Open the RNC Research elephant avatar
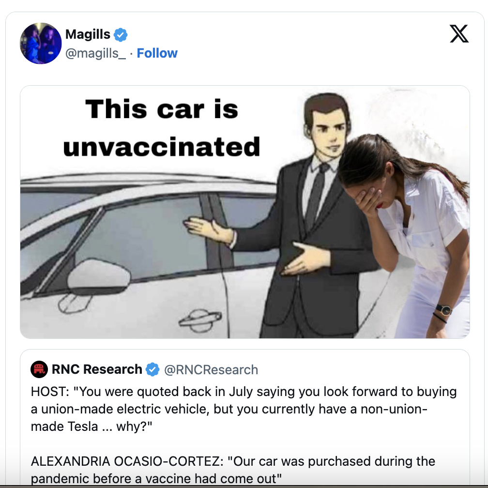The image size is (488, 488). 39,369
